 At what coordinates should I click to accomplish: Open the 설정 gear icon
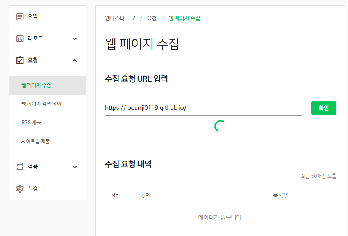click(x=20, y=188)
